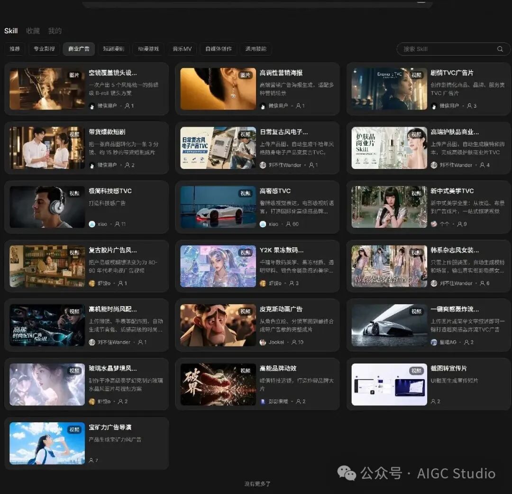Select the 音乐MV category filter
This screenshot has width=512, height=494.
(x=182, y=49)
